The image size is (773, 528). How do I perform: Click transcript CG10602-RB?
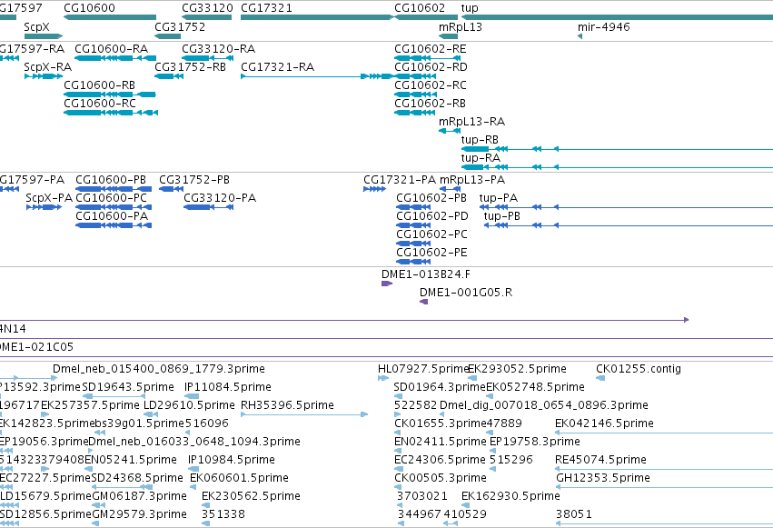(430, 104)
